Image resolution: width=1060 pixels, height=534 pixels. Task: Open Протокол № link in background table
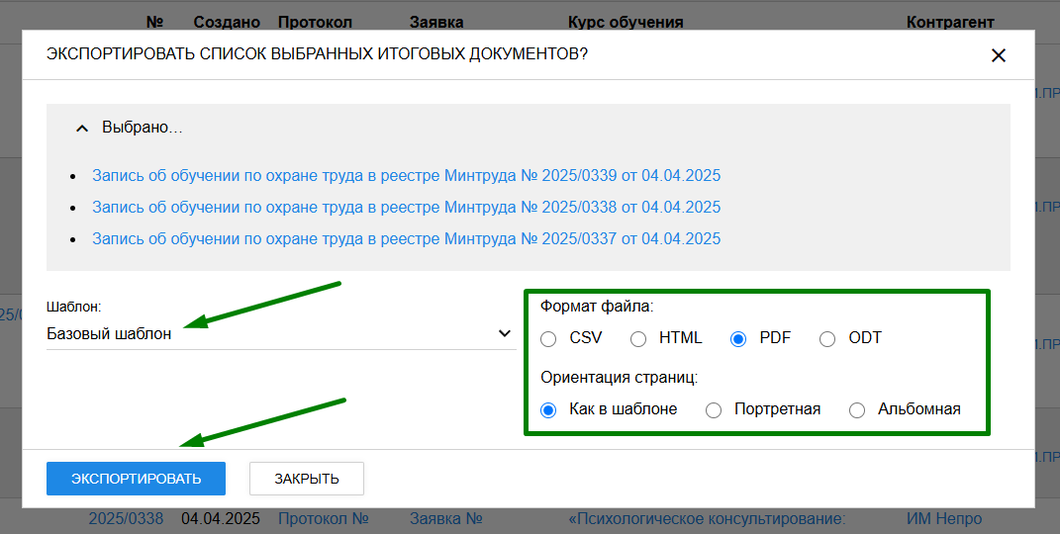pyautogui.click(x=323, y=519)
